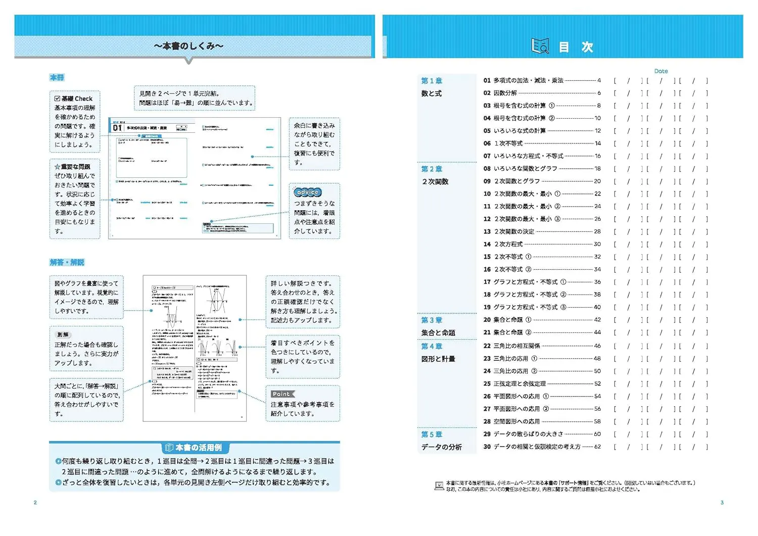Image resolution: width=758 pixels, height=536 pixels.
Task: Select entry 21 集合と命題 ②
Action: 542,332
